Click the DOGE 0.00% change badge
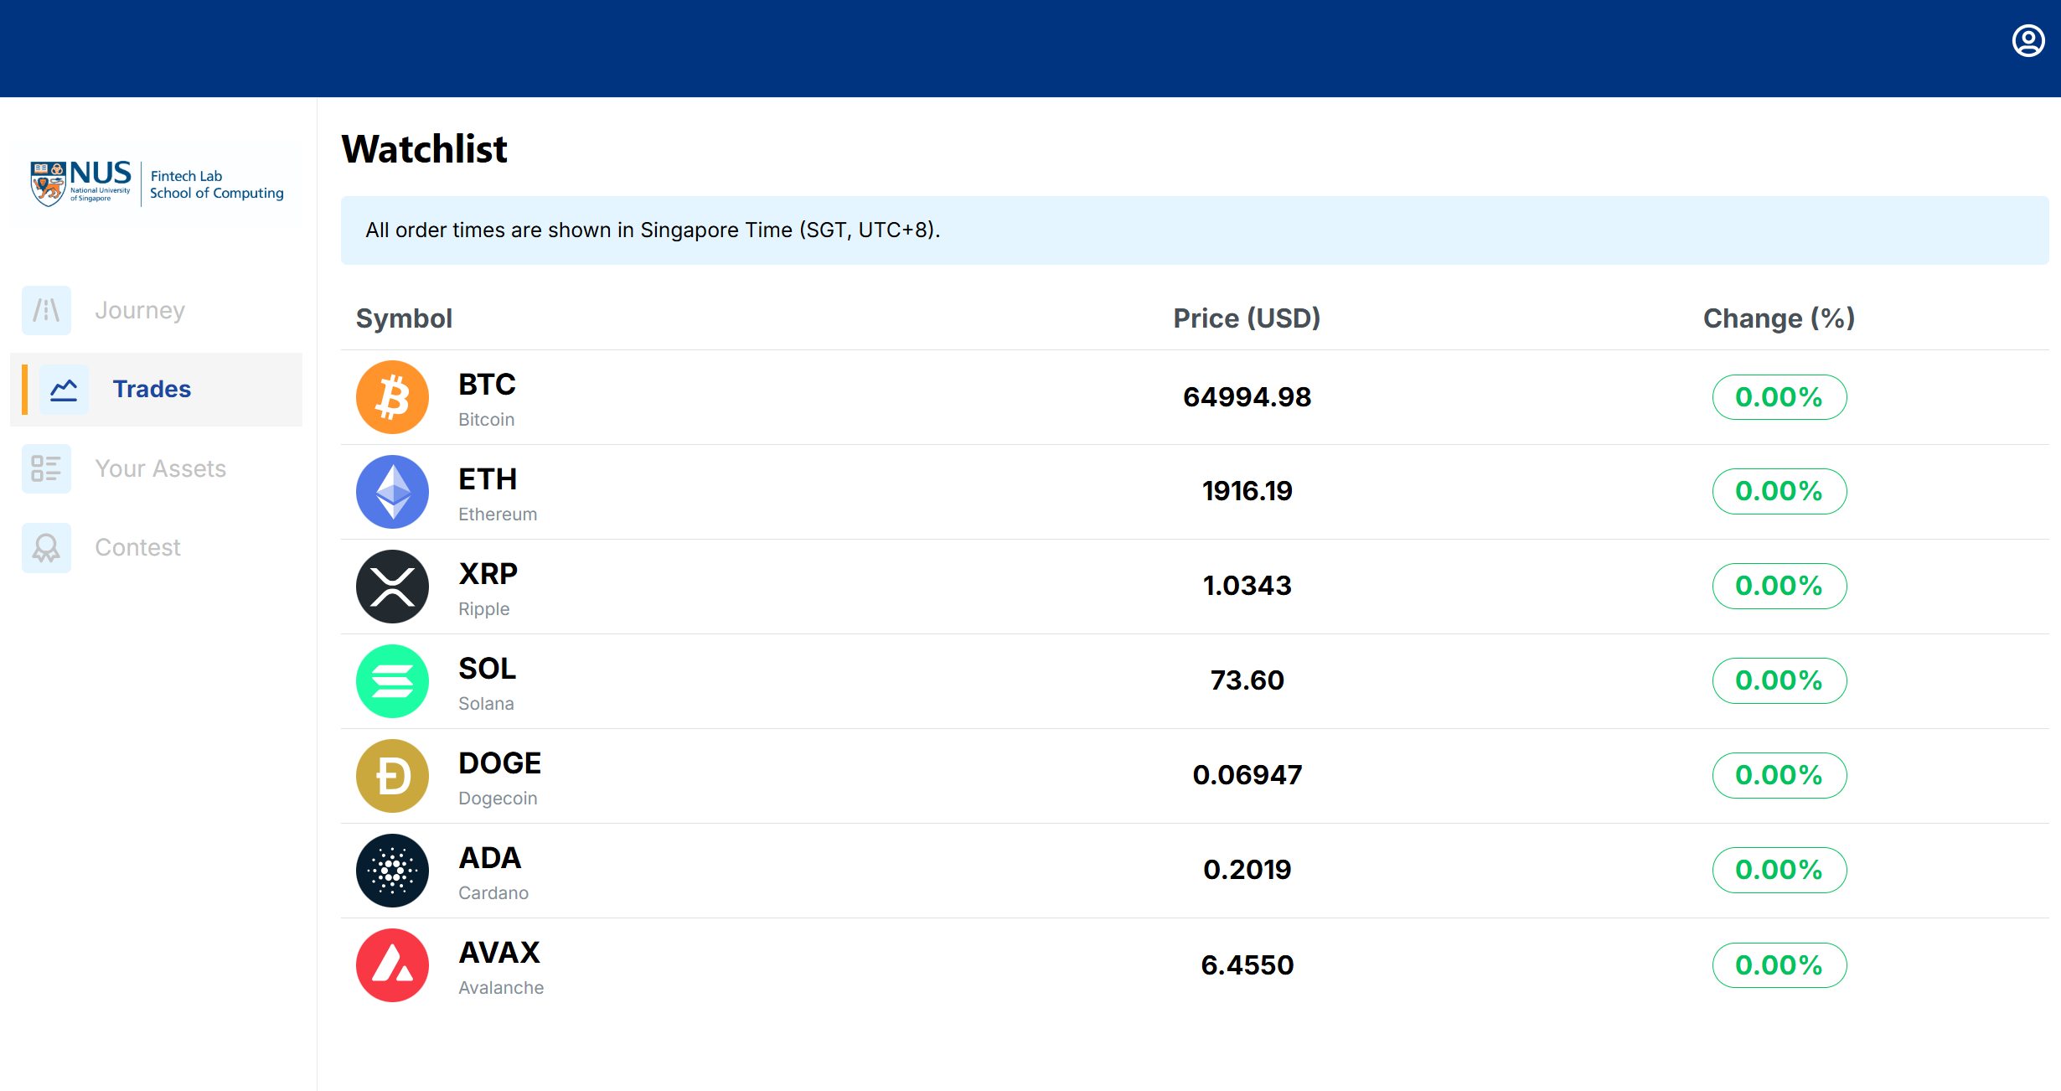The height and width of the screenshot is (1091, 2061). [1779, 775]
